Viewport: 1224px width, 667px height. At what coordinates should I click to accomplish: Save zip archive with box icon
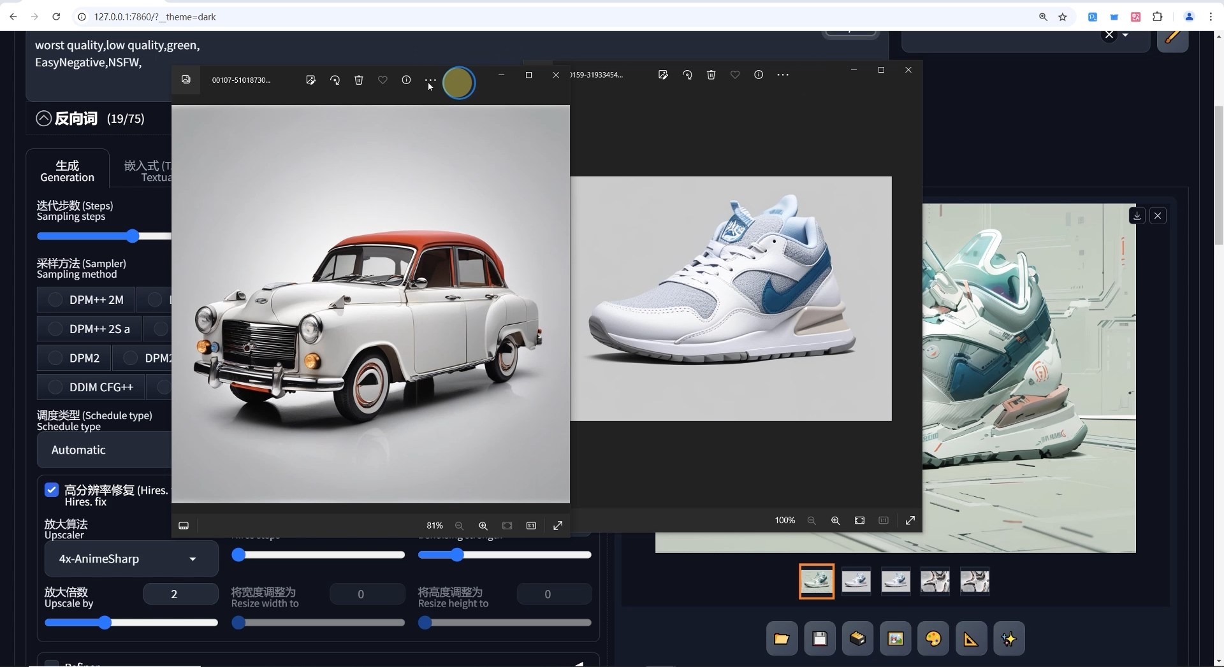point(857,638)
